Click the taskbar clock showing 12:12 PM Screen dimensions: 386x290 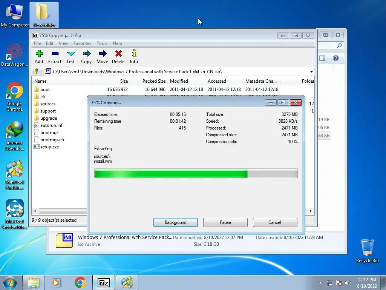pyautogui.click(x=367, y=282)
